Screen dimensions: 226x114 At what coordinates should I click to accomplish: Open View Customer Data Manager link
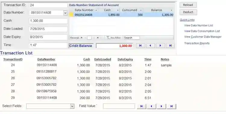pos(203,37)
